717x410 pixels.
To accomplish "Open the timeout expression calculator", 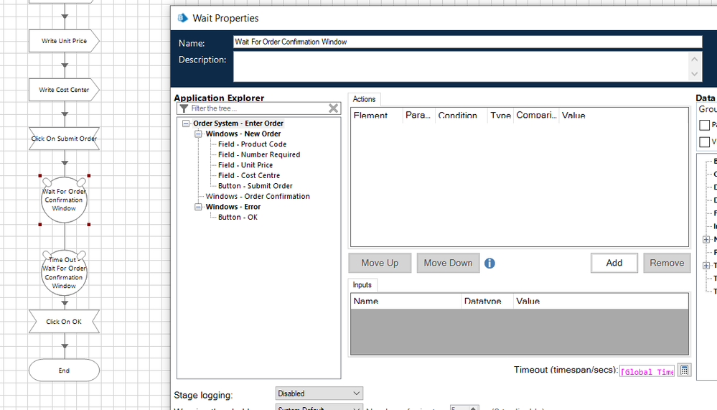I will [x=684, y=371].
